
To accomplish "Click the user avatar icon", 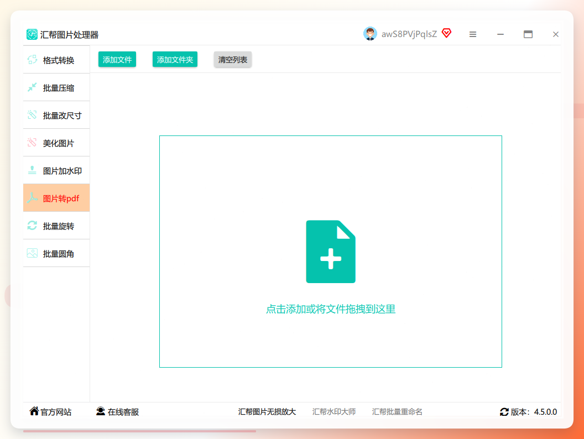I will coord(370,34).
